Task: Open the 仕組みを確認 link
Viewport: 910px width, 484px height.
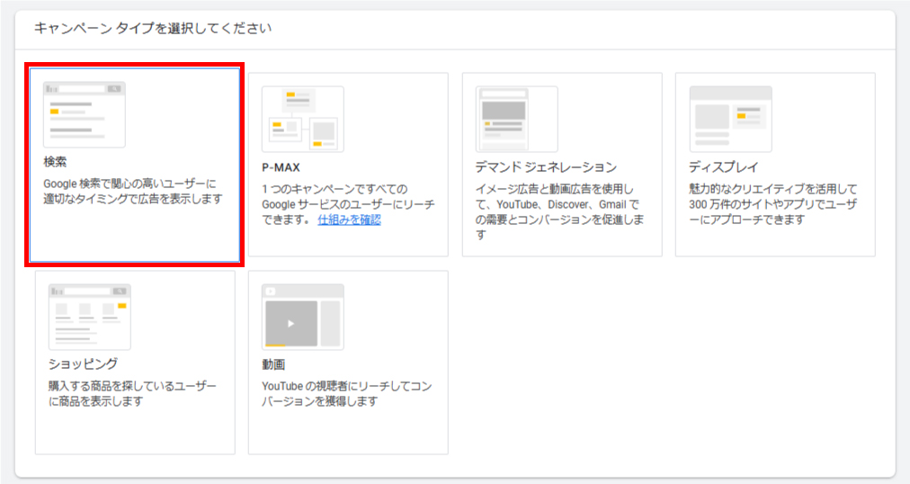Action: click(349, 220)
